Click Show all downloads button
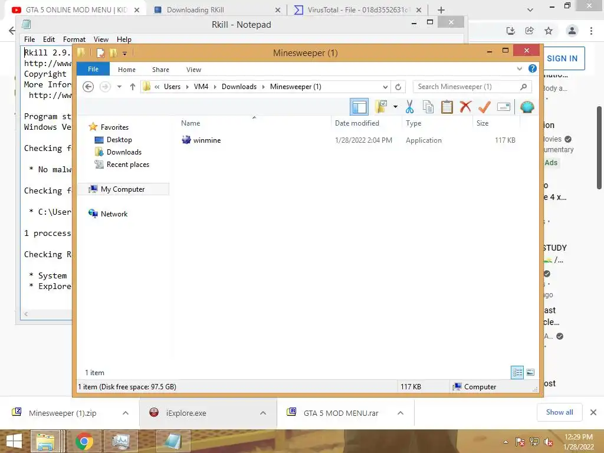The width and height of the screenshot is (604, 453). (559, 412)
